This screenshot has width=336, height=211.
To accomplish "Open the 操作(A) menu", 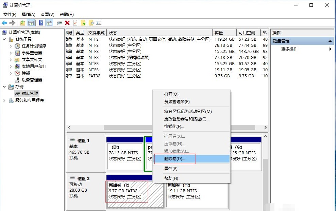I will pyautogui.click(x=28, y=14).
